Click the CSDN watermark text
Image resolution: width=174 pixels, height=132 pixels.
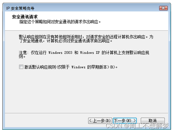point(137,126)
